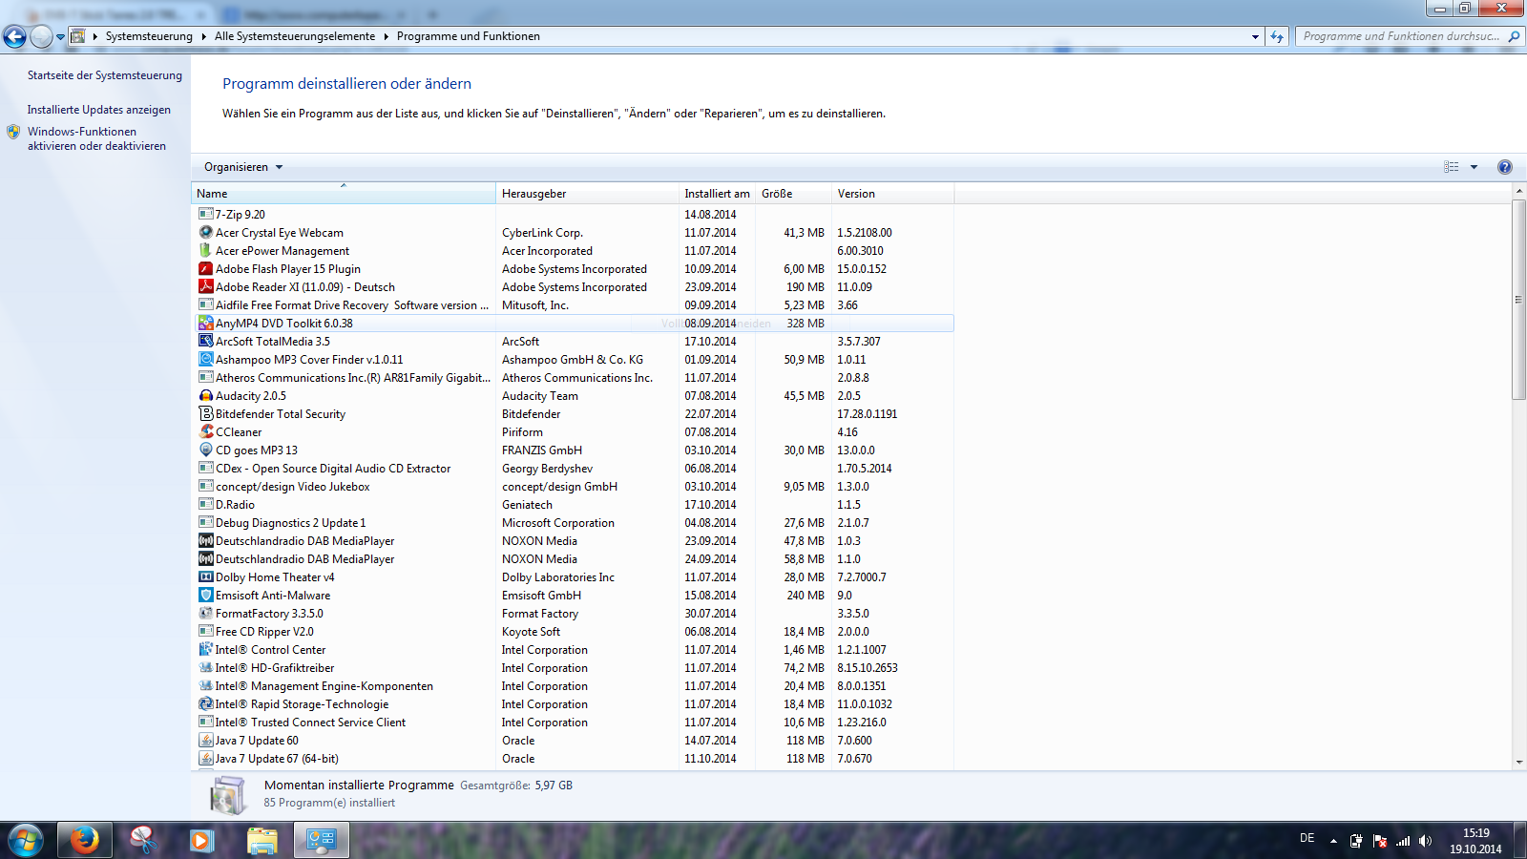Screen dimensions: 1527x859
Task: Click the change view icon in toolbar
Action: click(x=1452, y=167)
